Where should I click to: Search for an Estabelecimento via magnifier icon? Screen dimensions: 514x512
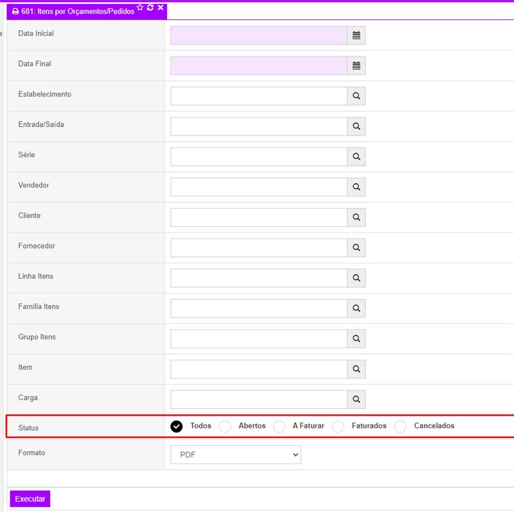[357, 96]
